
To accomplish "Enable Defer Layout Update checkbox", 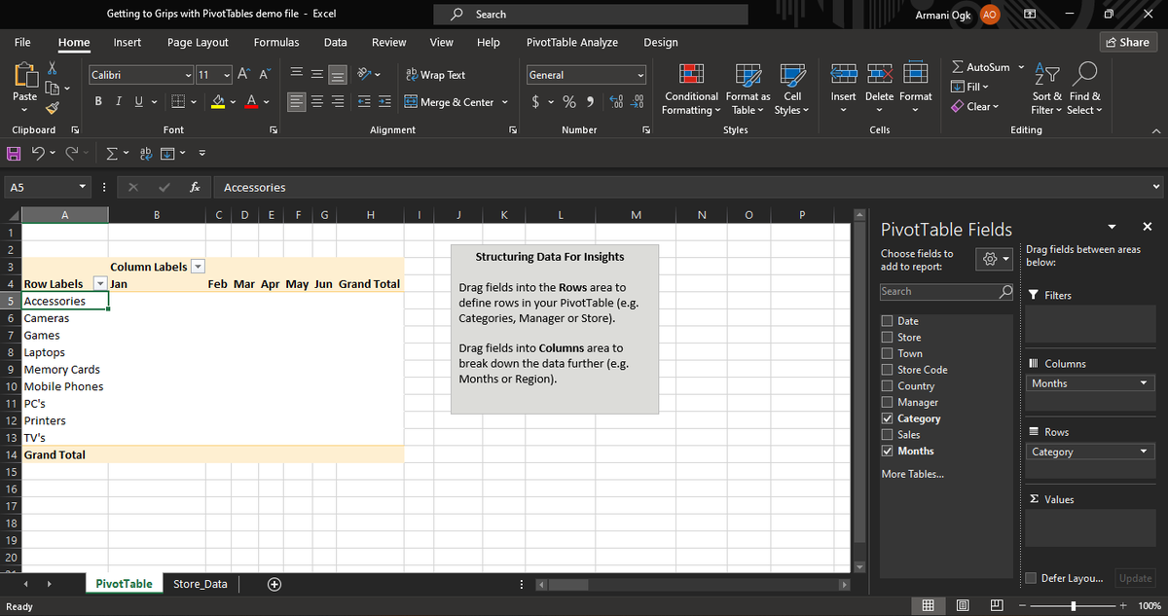I will pos(1032,578).
